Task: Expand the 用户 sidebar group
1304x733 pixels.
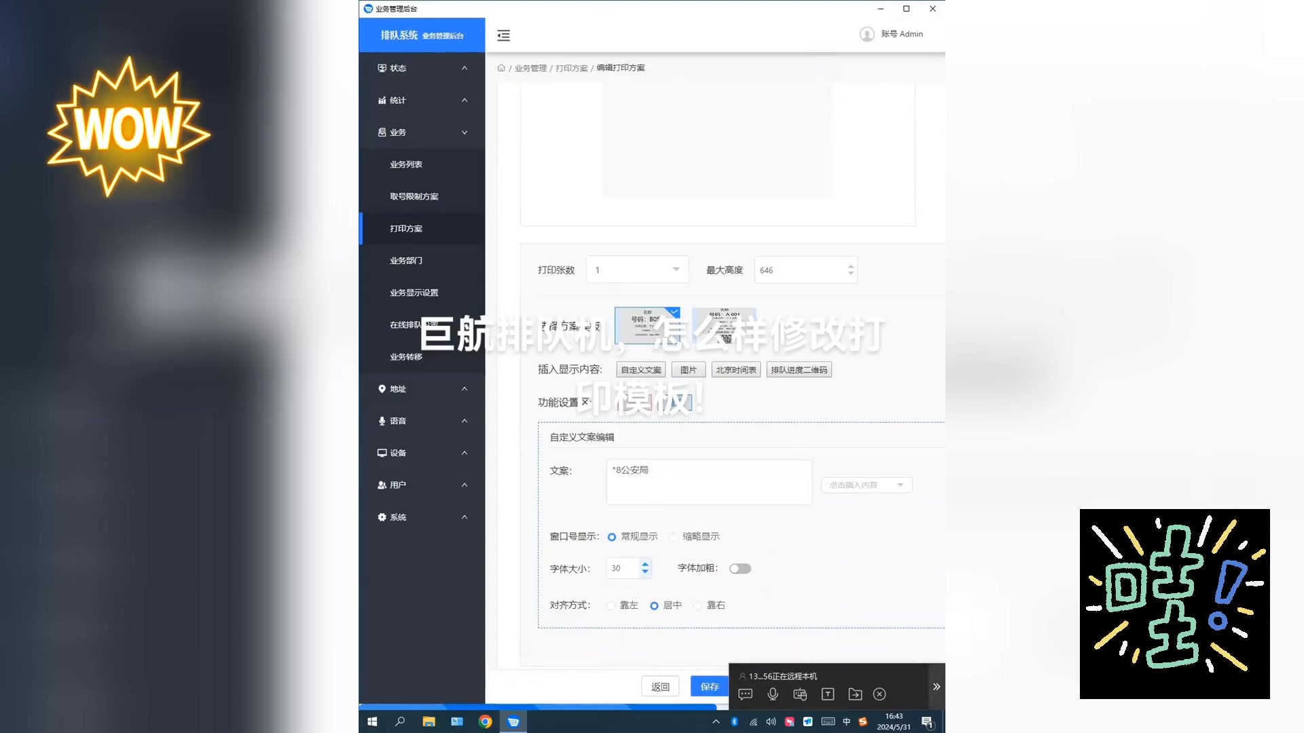Action: 422,485
